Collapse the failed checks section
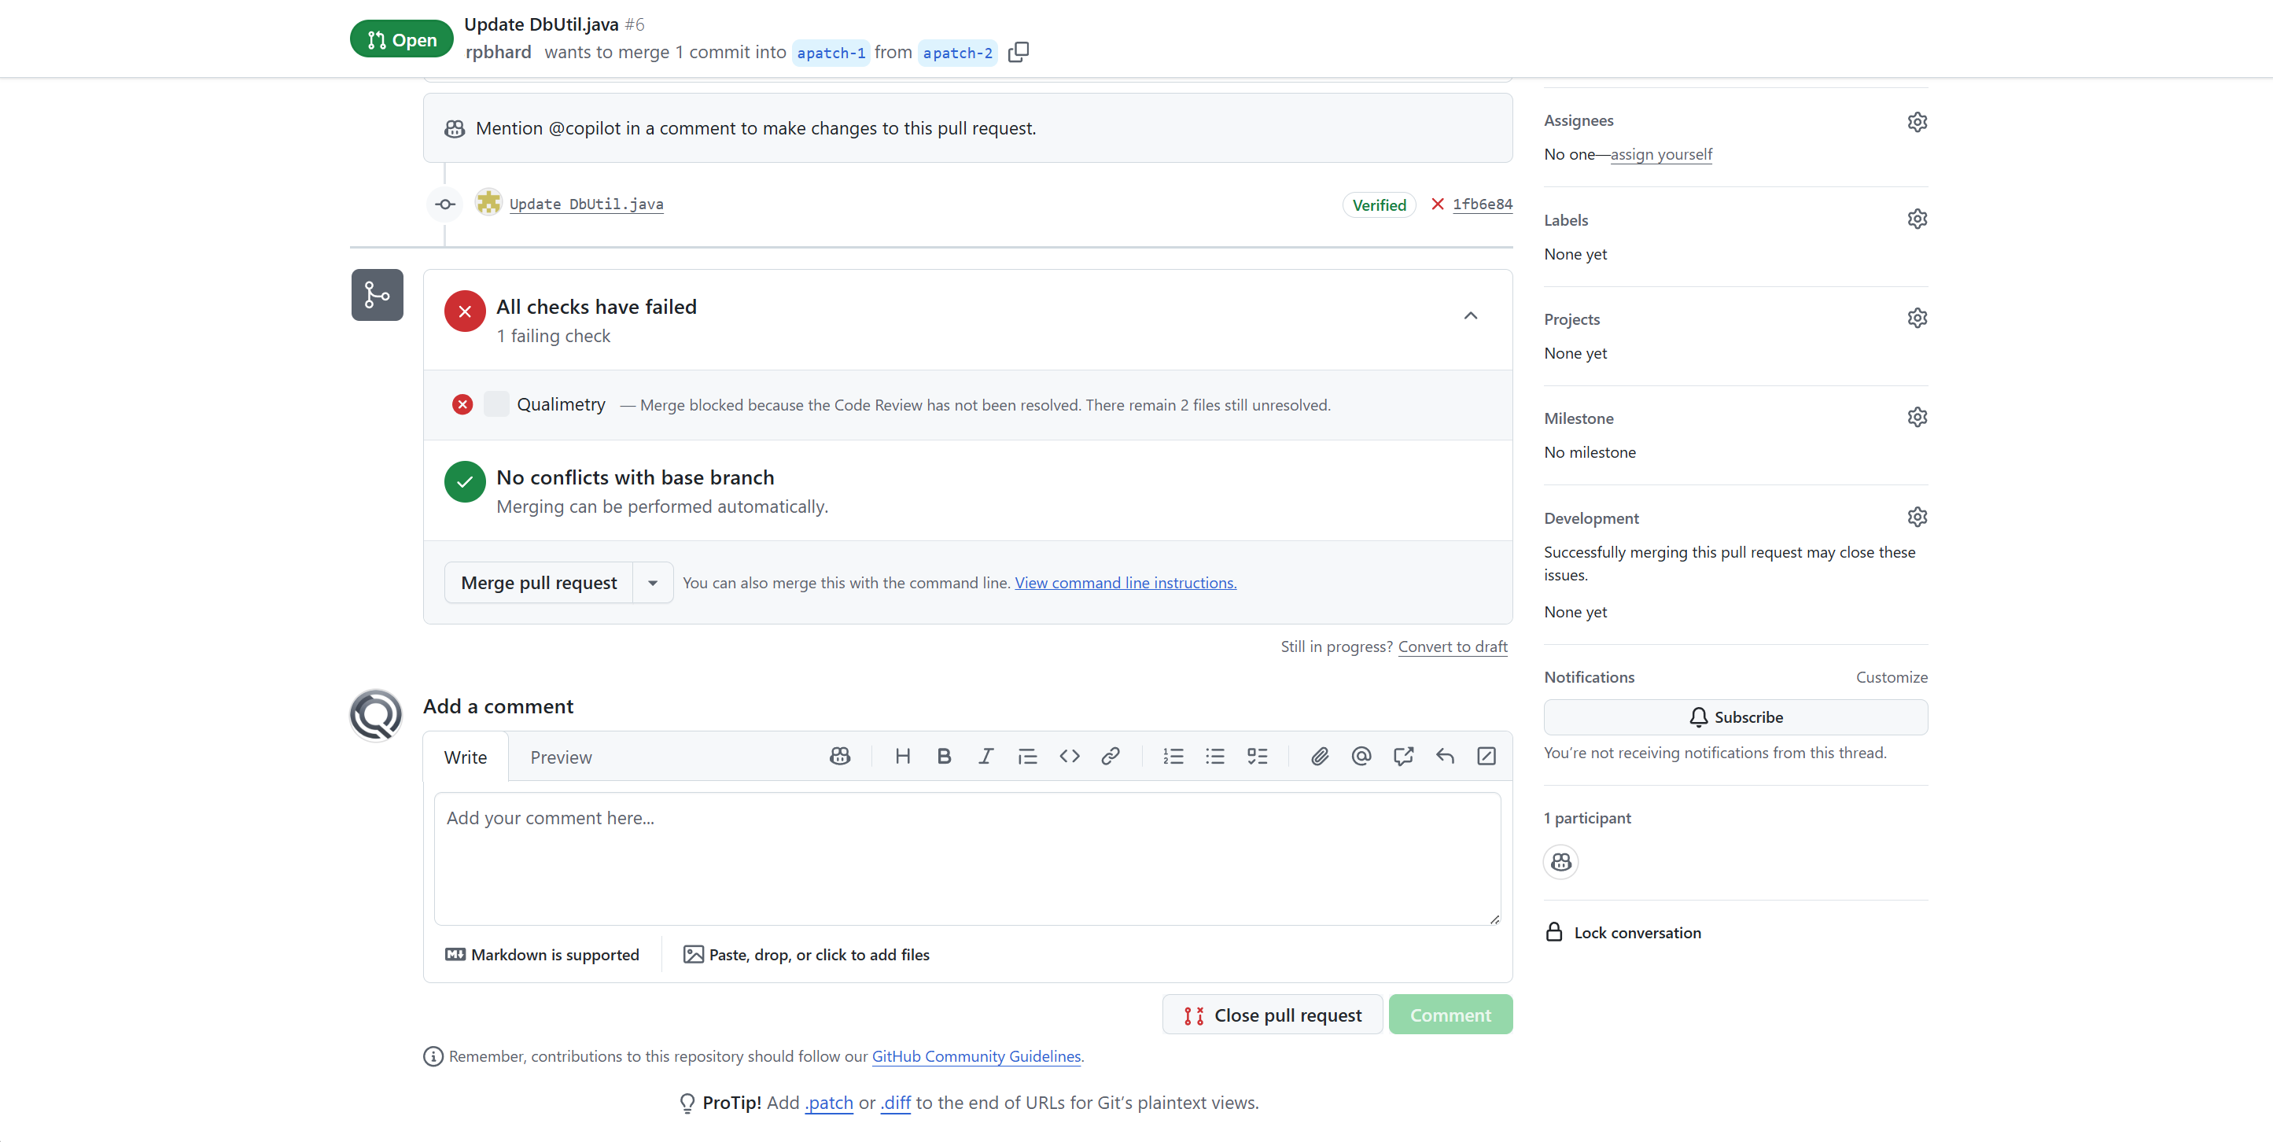 point(1470,315)
